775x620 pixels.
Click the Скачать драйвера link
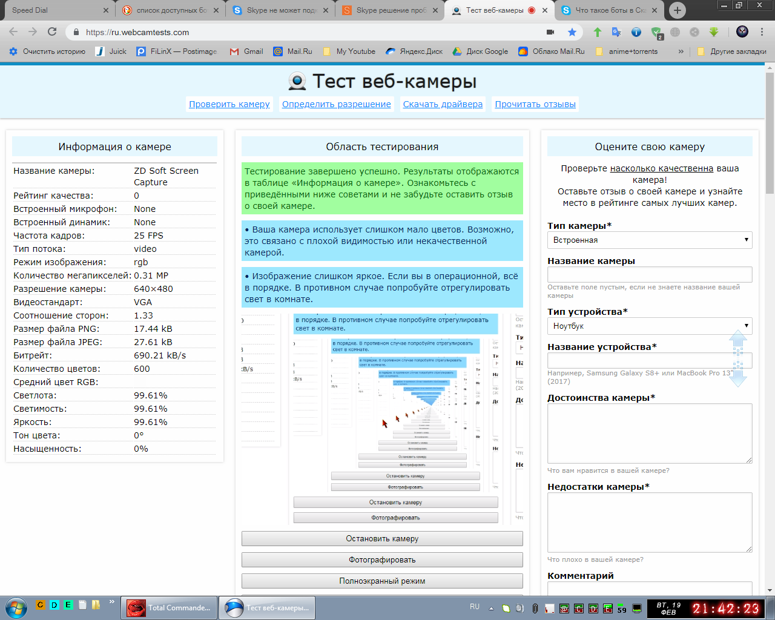[443, 104]
